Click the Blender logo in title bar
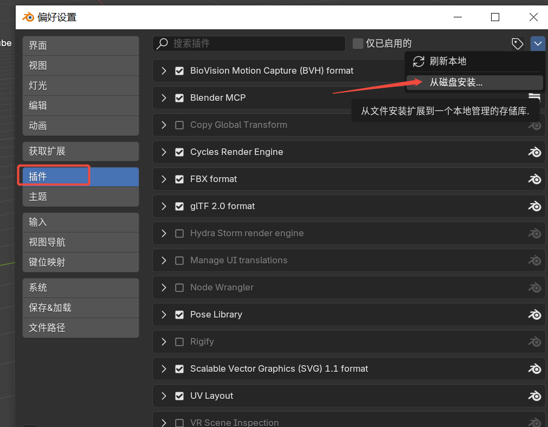This screenshot has width=548, height=427. point(28,17)
